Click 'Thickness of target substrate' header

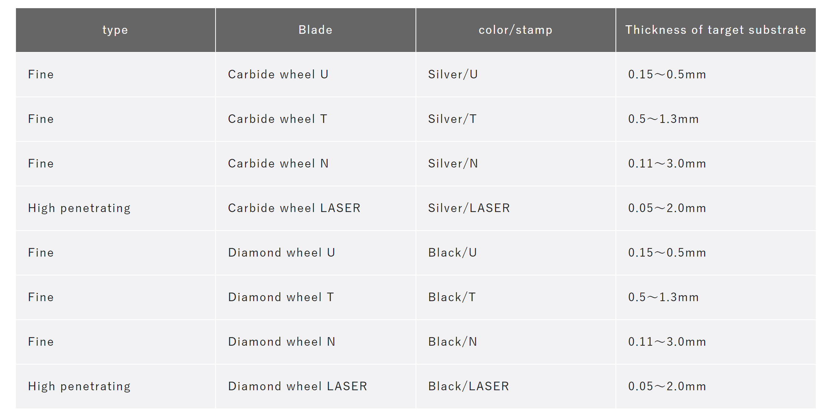click(x=716, y=30)
